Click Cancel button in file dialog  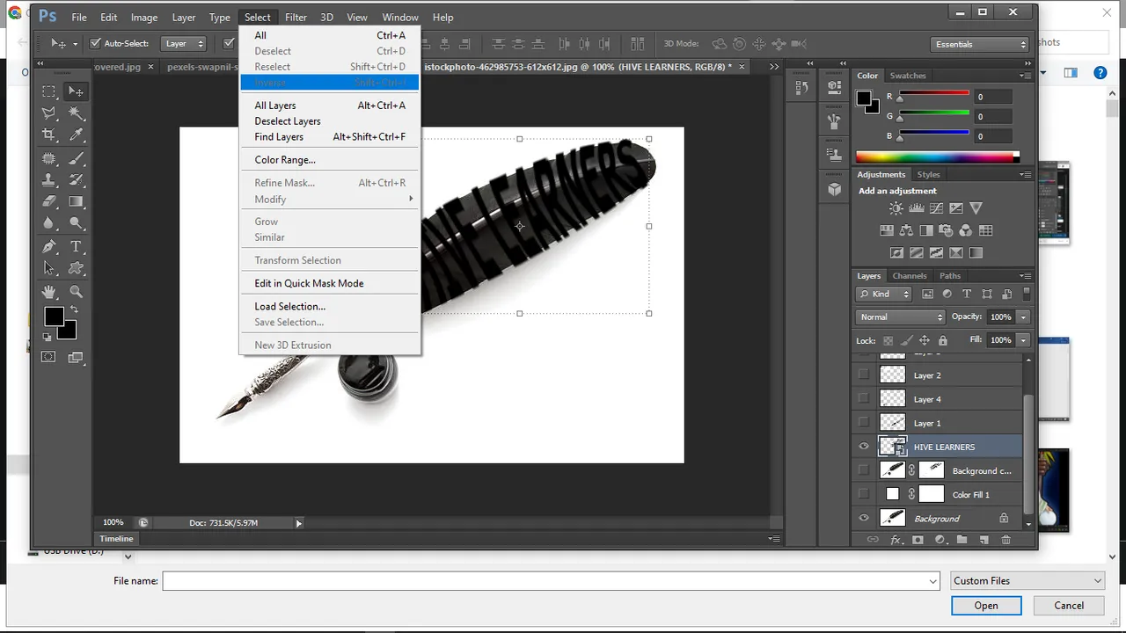click(x=1069, y=605)
